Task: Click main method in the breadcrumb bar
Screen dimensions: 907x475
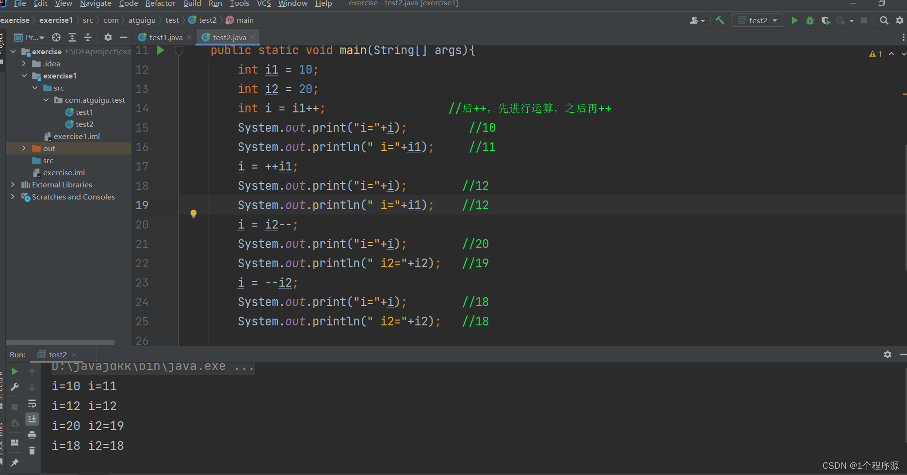Action: click(240, 20)
